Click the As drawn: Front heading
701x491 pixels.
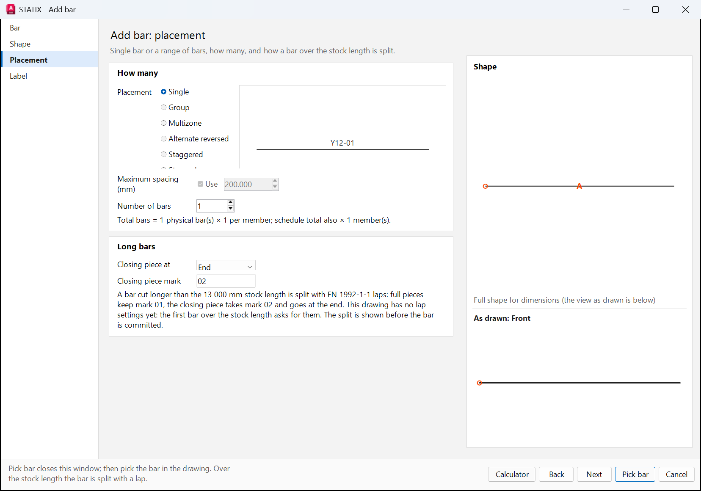502,318
